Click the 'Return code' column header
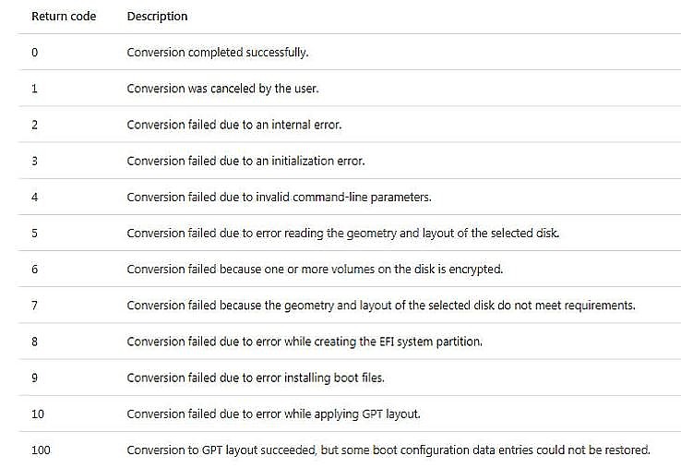Image resolution: width=681 pixels, height=468 pixels. click(x=64, y=17)
